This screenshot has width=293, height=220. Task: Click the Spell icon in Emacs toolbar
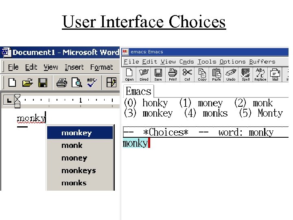245,75
